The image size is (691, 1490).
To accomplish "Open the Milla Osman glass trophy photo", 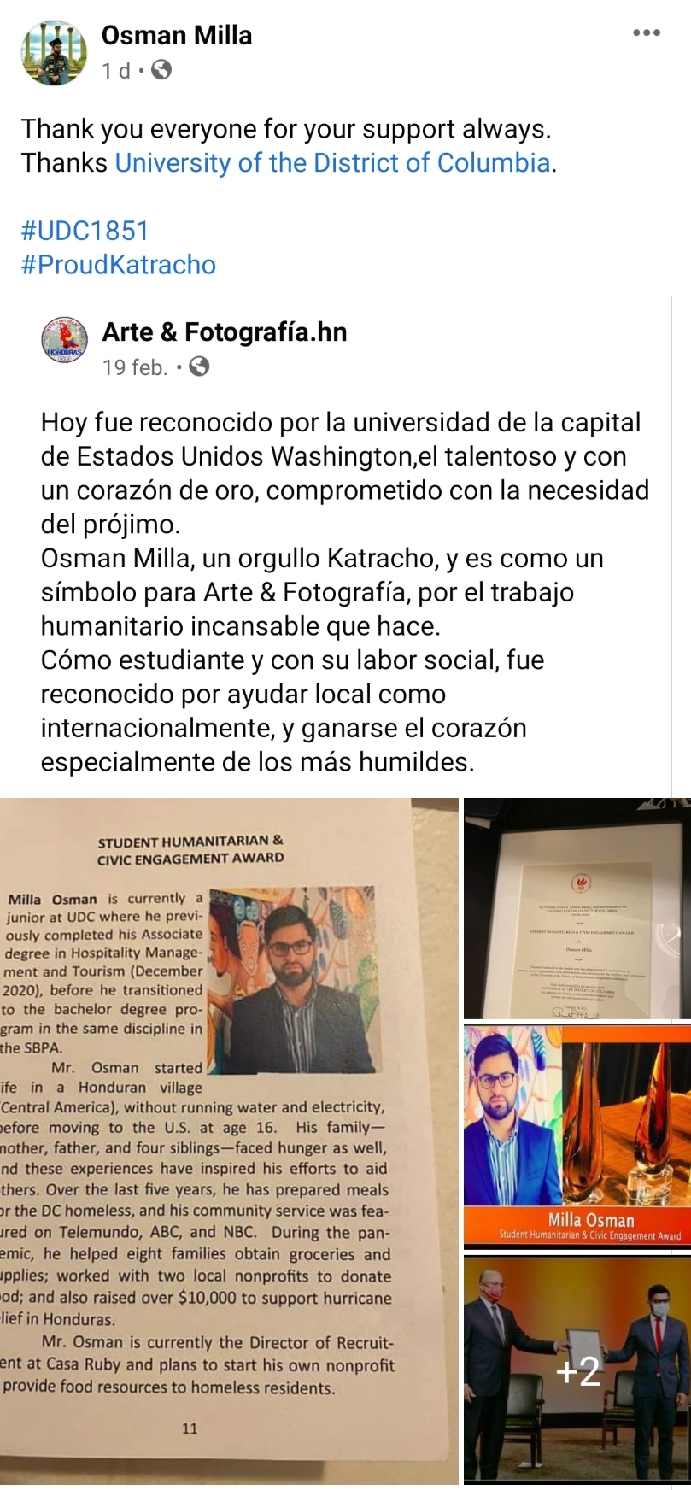I will 577,1136.
